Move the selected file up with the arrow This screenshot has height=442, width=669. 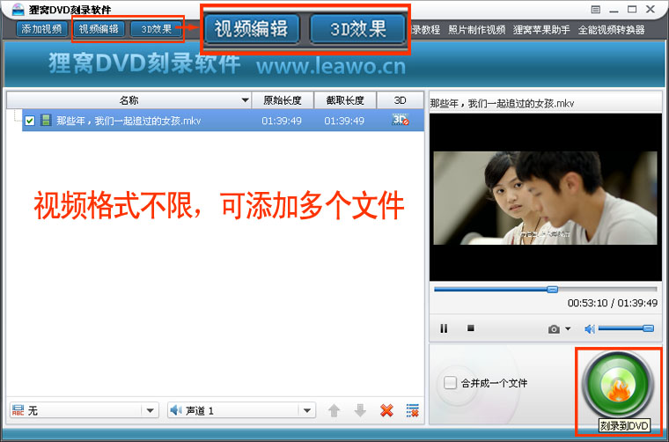334,410
